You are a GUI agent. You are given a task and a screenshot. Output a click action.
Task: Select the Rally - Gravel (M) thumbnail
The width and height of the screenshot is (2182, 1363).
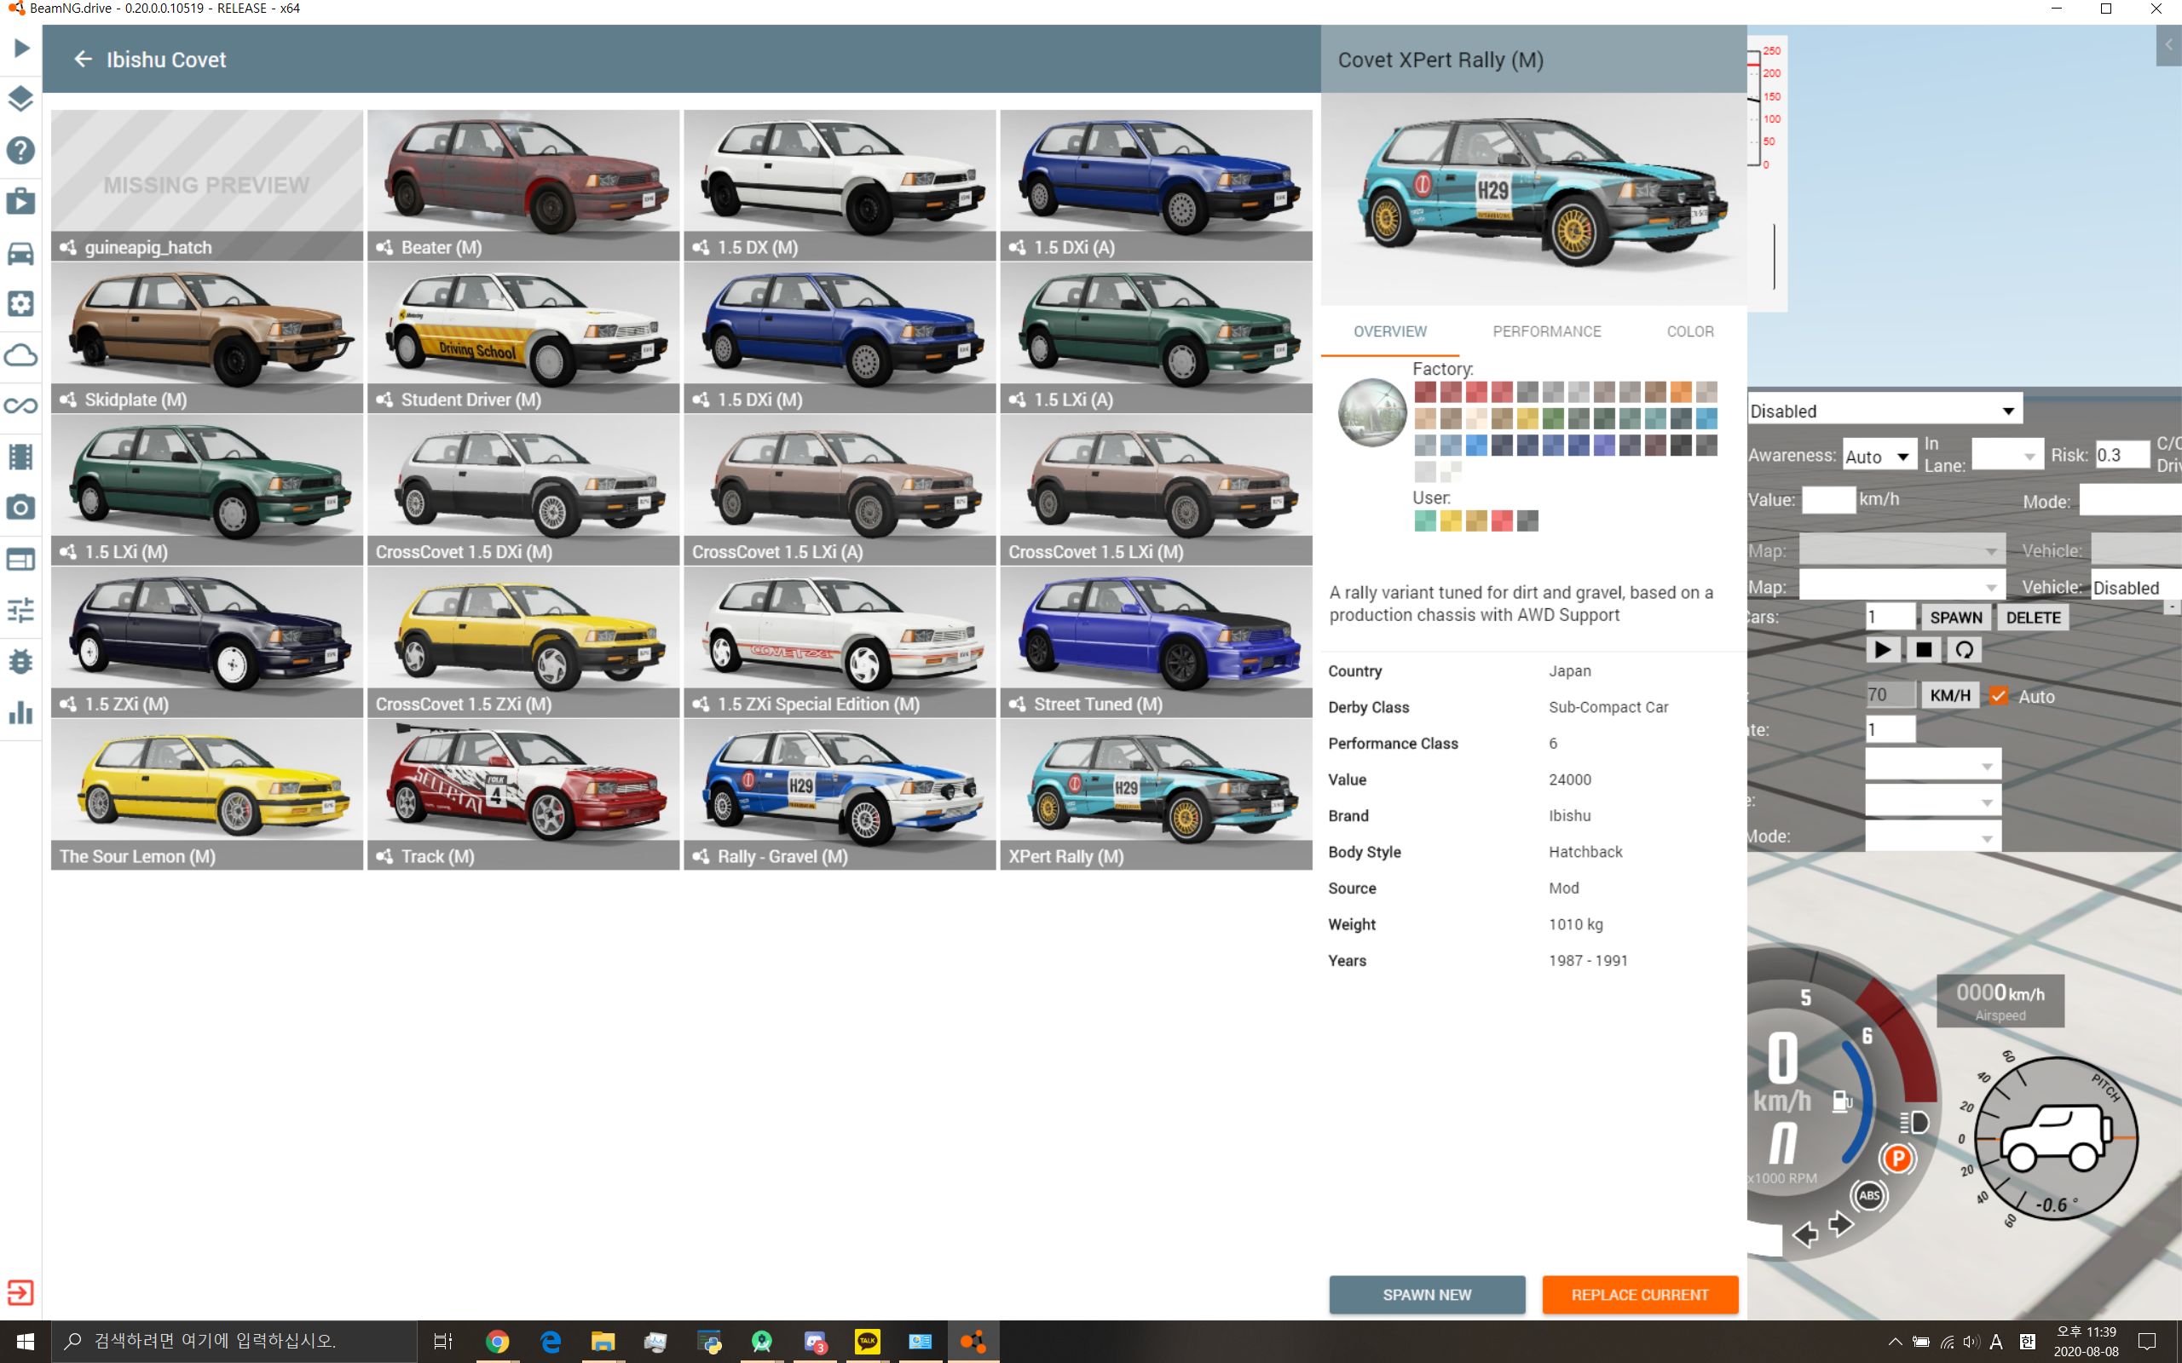pos(840,794)
